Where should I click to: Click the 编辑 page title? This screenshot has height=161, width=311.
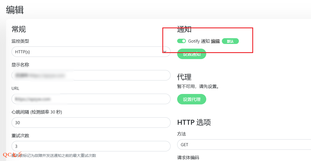[x=15, y=10]
